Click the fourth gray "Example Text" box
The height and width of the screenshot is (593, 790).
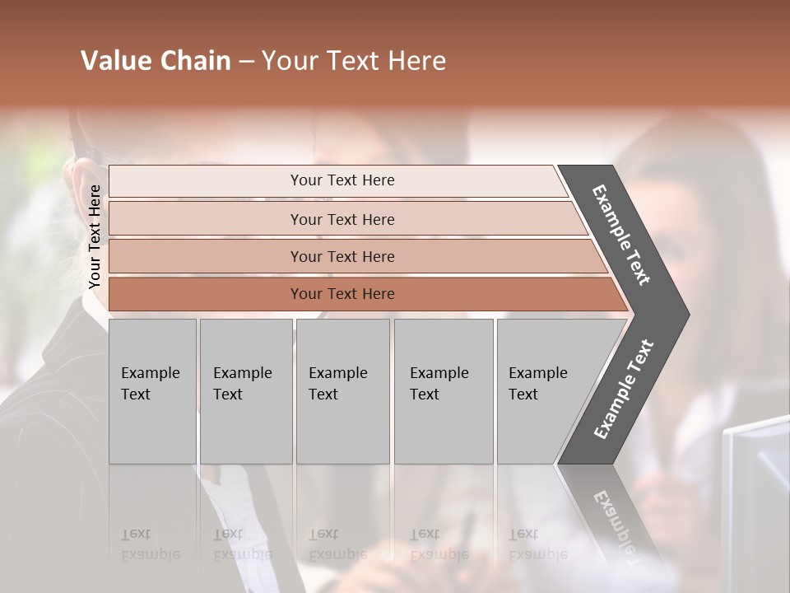pyautogui.click(x=444, y=391)
